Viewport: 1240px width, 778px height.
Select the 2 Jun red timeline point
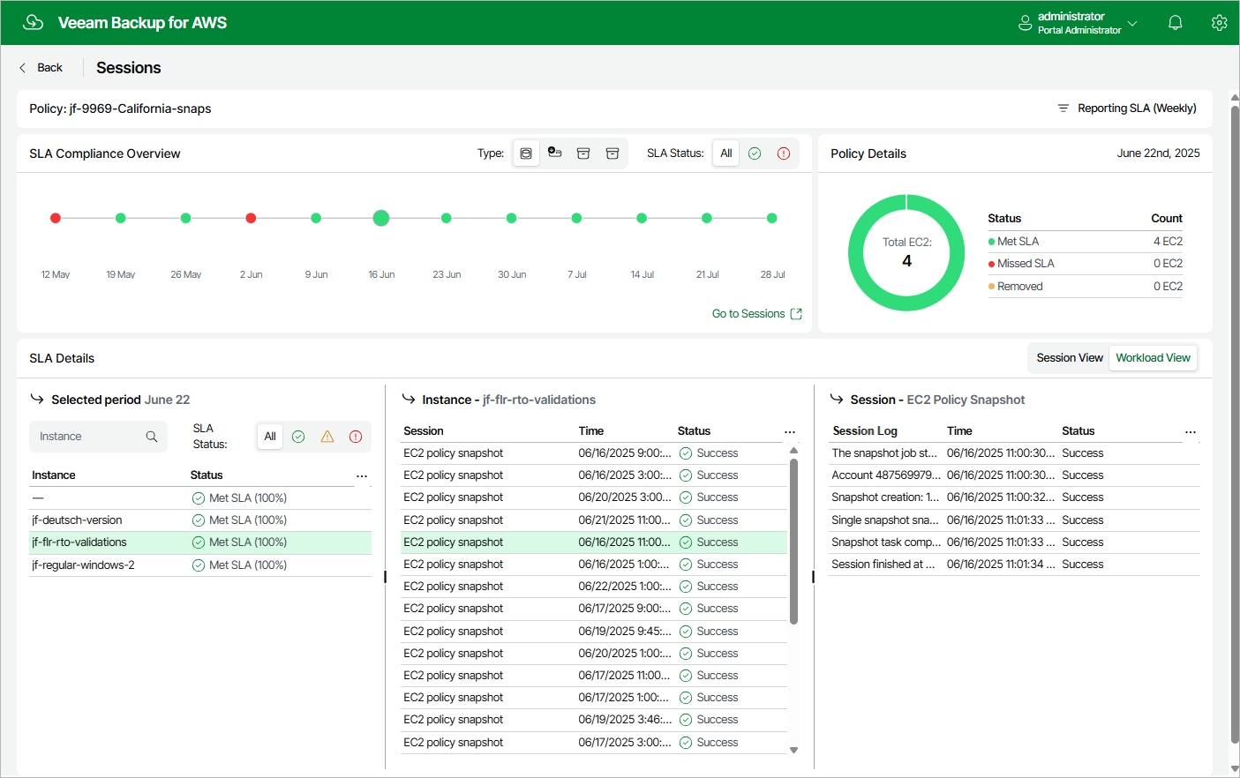251,218
